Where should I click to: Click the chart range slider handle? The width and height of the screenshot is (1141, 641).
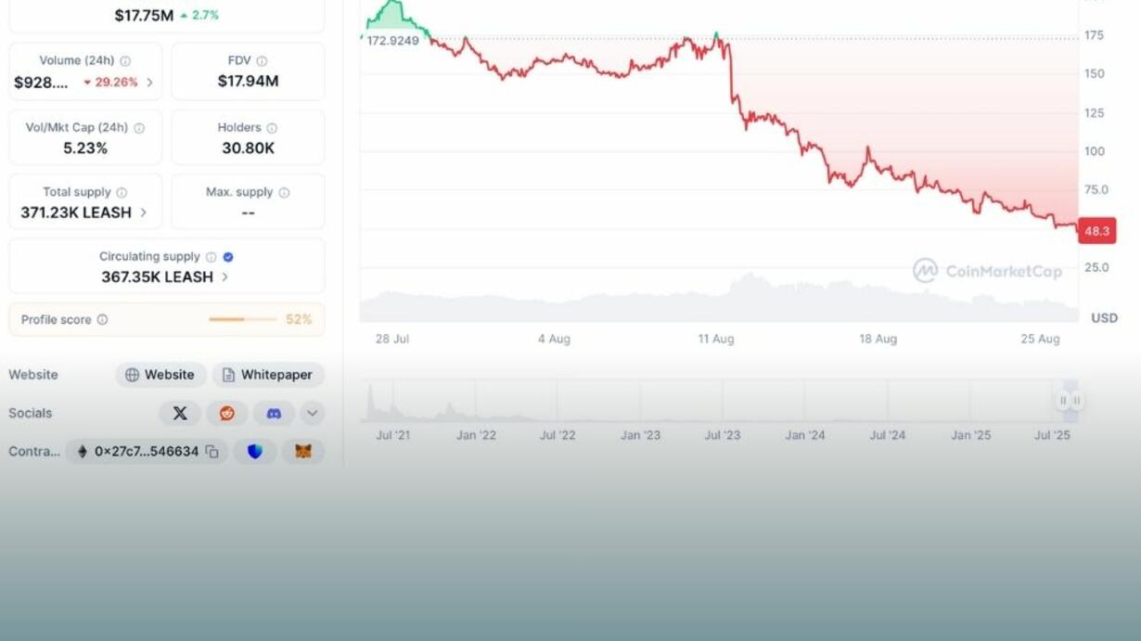[x=1070, y=401]
